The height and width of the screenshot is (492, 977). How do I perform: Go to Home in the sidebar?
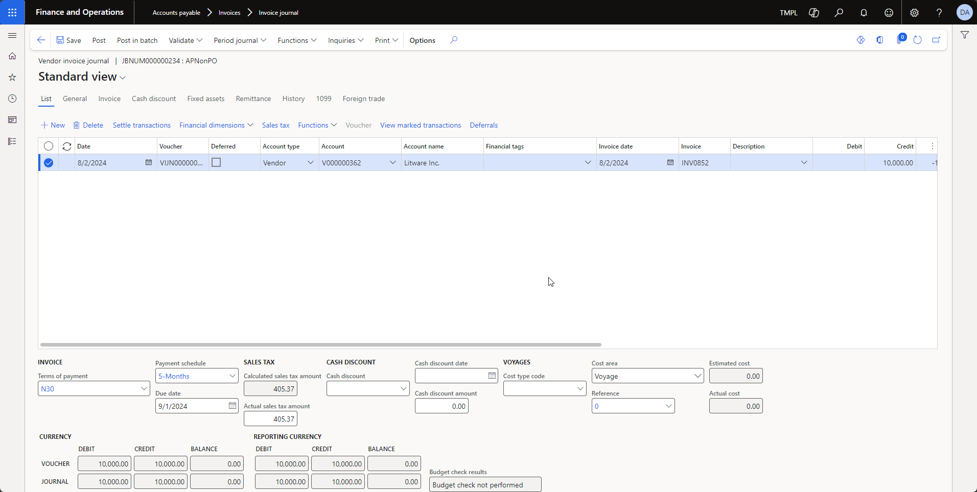pos(12,56)
